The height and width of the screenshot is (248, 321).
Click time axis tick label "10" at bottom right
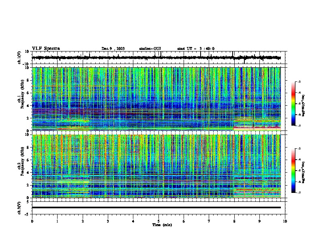coord(285,221)
